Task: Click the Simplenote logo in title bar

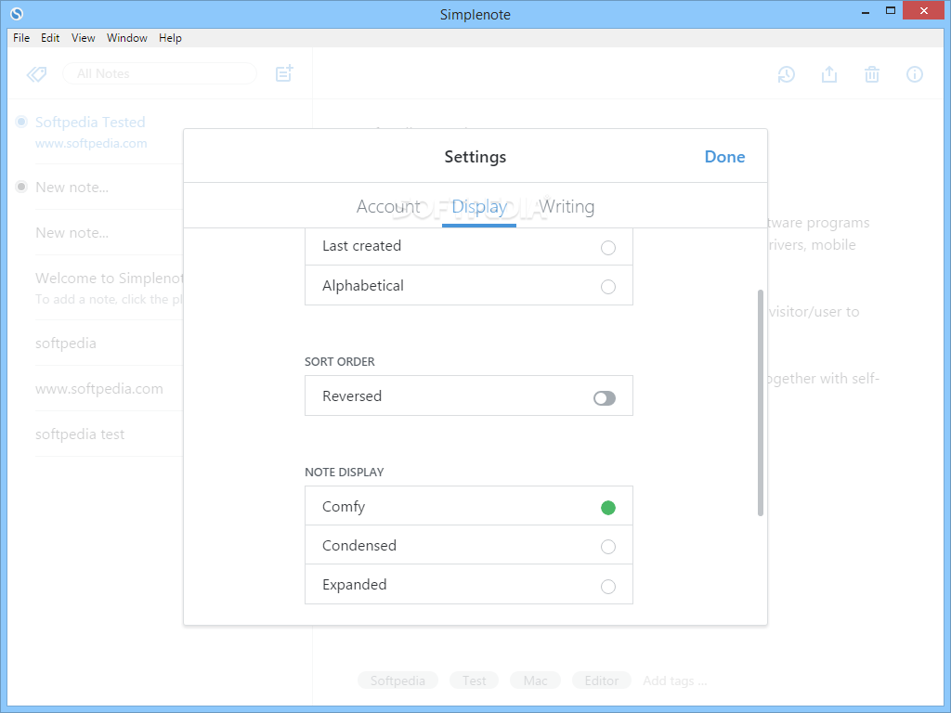Action: pyautogui.click(x=17, y=13)
